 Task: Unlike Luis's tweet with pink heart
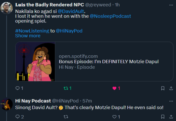point(114,88)
